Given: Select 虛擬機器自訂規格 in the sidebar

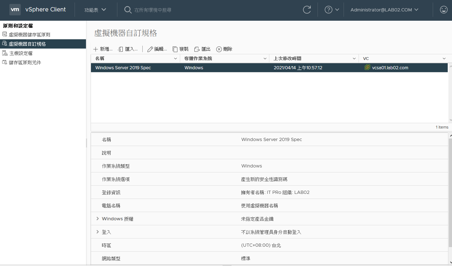Looking at the screenshot, I should (x=27, y=44).
